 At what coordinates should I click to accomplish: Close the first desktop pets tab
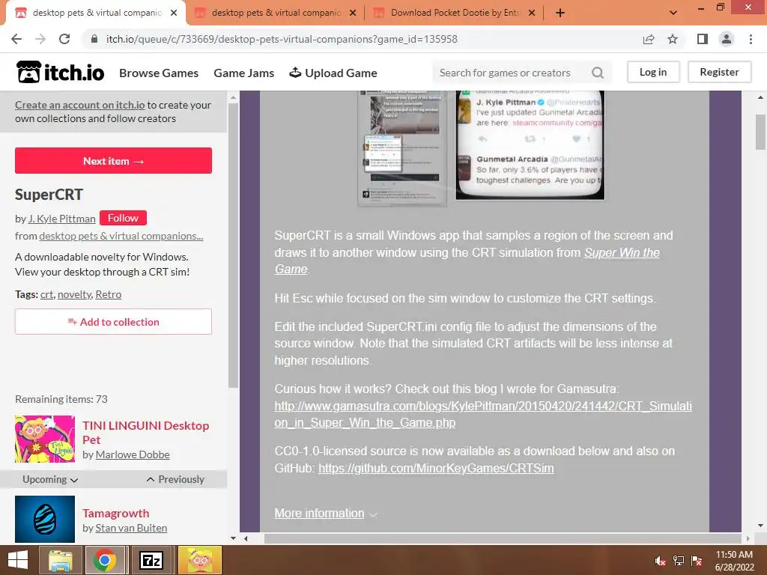pos(174,13)
